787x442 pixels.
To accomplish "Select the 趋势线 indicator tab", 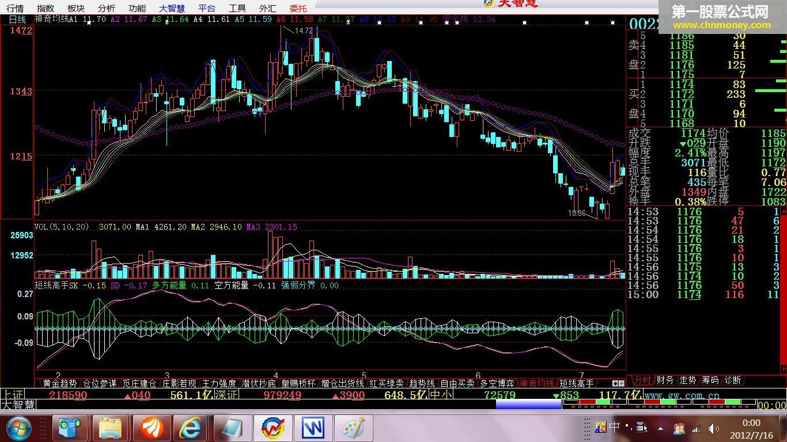I will (x=422, y=383).
